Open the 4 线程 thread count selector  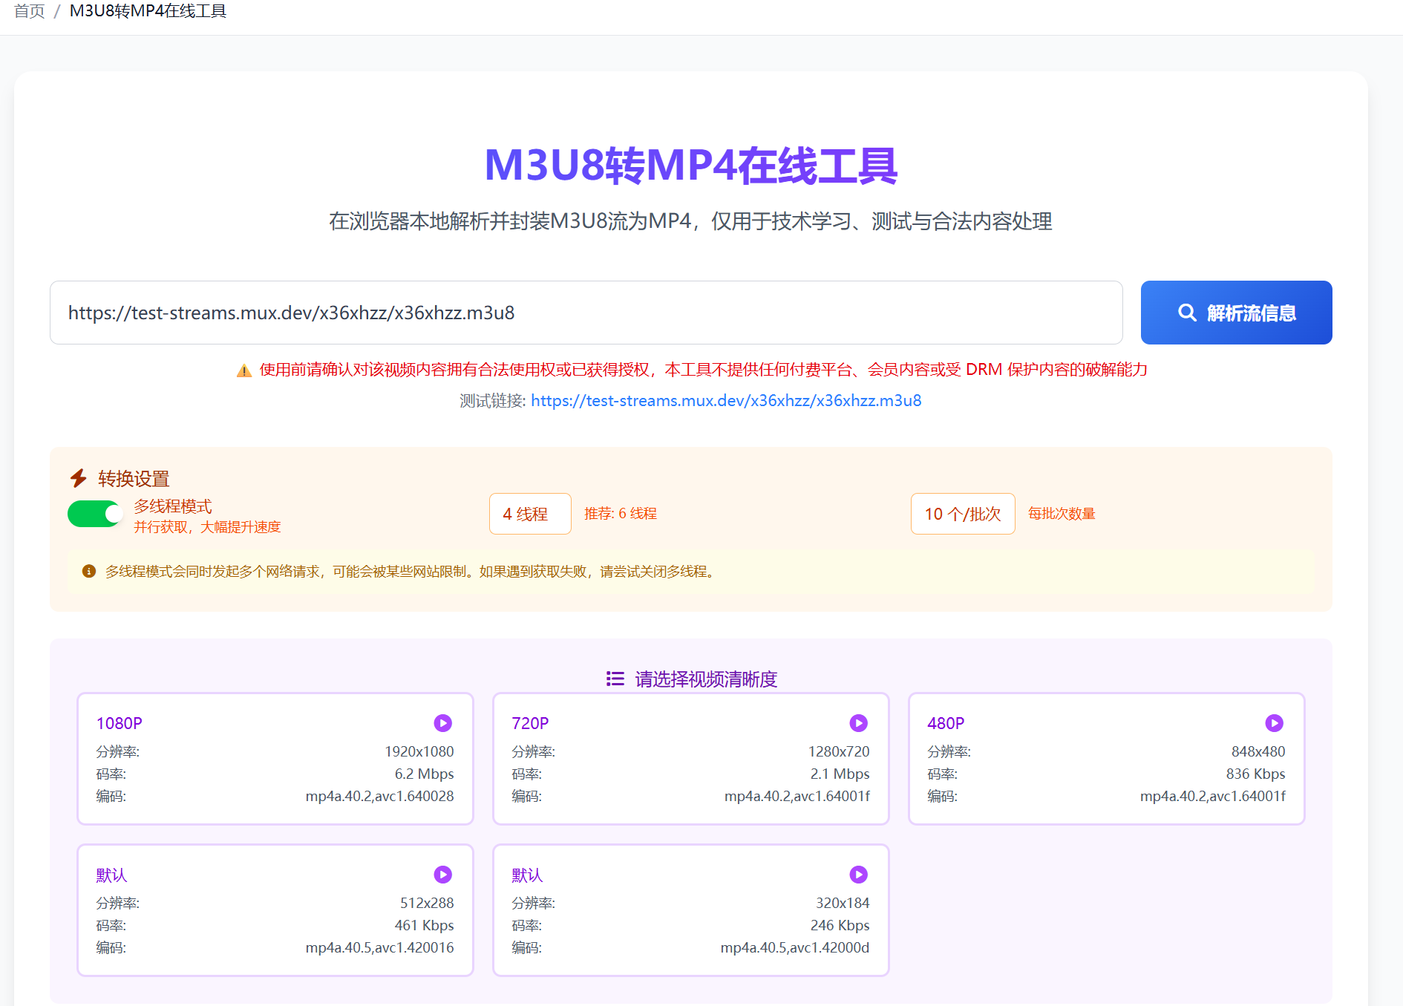click(x=530, y=513)
